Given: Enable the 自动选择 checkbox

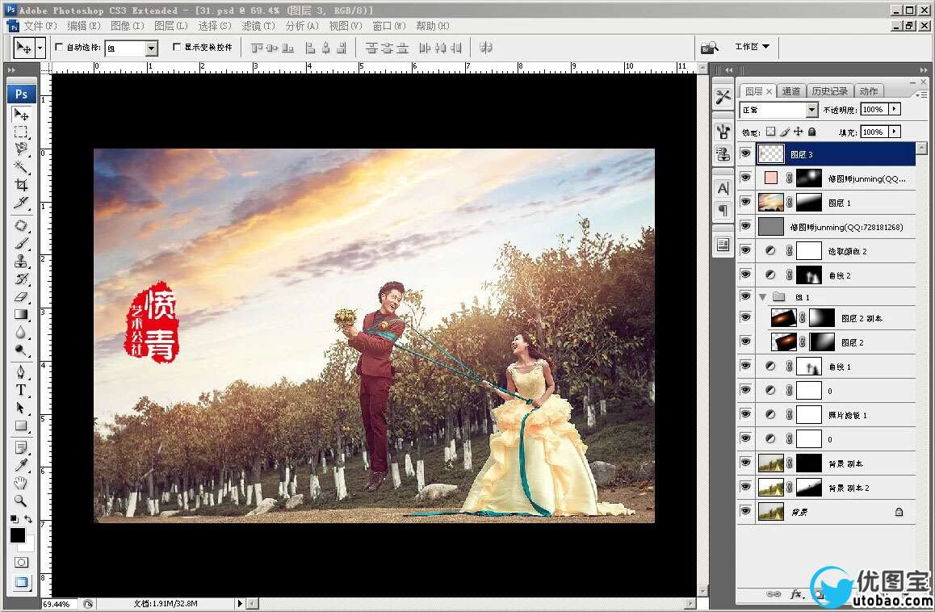Looking at the screenshot, I should (x=58, y=47).
